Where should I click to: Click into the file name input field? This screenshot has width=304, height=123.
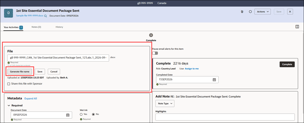click(x=58, y=58)
